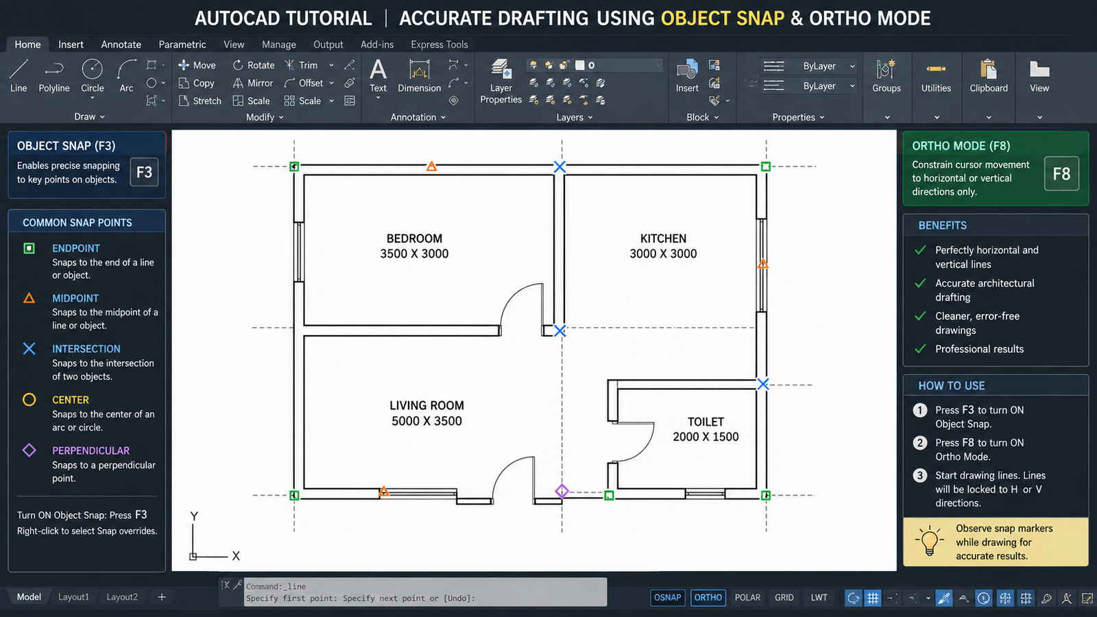1097x617 pixels.
Task: Click the TOILET 2000 X 1500 label
Action: coord(706,429)
